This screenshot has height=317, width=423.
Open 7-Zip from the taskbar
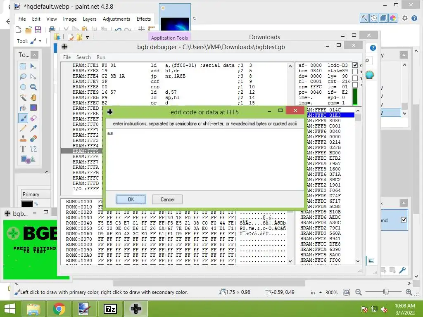pos(110,309)
